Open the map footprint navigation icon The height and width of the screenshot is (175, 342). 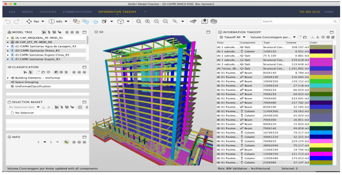[x=205, y=21]
